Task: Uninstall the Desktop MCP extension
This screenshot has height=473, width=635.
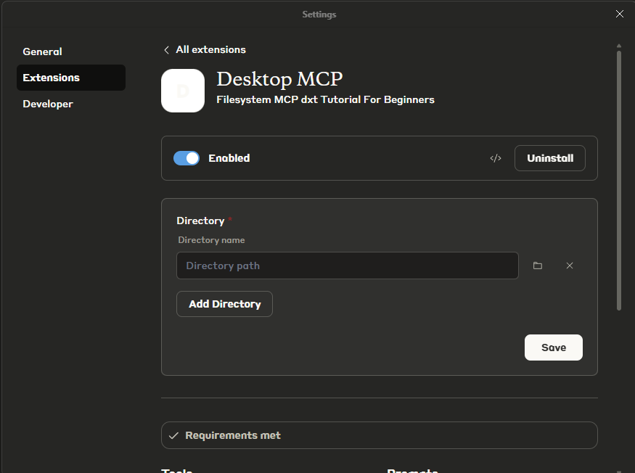Action: (x=549, y=158)
